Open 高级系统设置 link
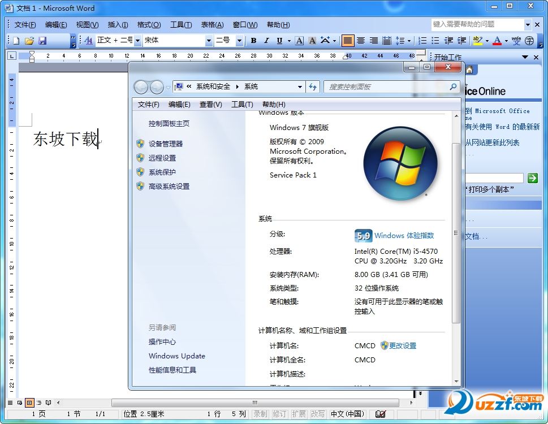The width and height of the screenshot is (548, 424). (169, 186)
